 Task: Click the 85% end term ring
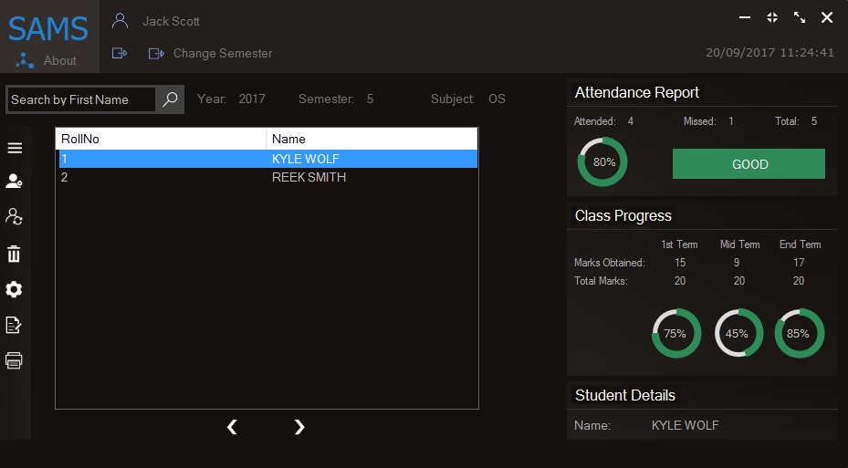pyautogui.click(x=800, y=333)
